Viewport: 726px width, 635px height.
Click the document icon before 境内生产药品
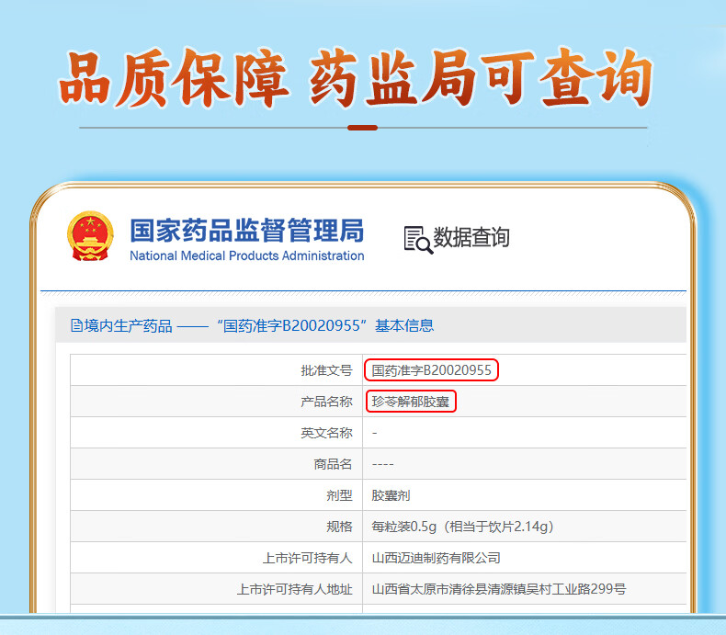76,325
